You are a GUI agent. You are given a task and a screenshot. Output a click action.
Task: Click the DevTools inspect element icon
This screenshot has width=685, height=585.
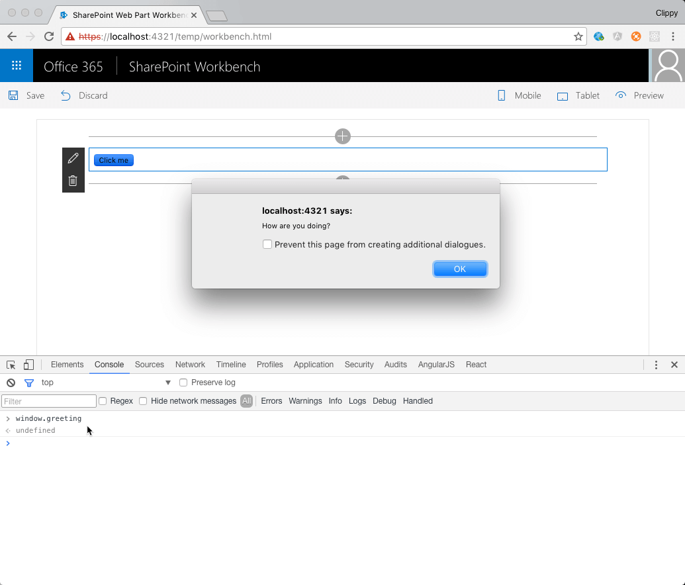pos(11,365)
